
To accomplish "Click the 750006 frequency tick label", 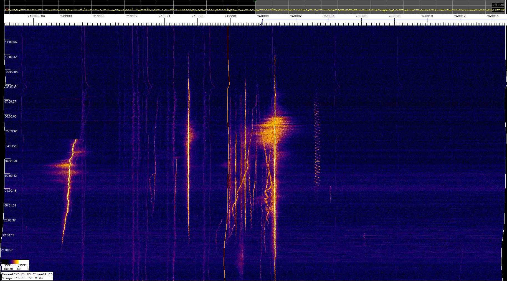I will (362, 16).
